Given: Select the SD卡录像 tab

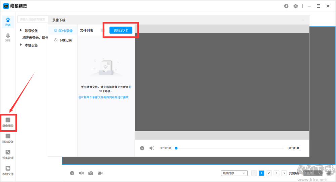Looking at the screenshot, I should (x=63, y=31).
